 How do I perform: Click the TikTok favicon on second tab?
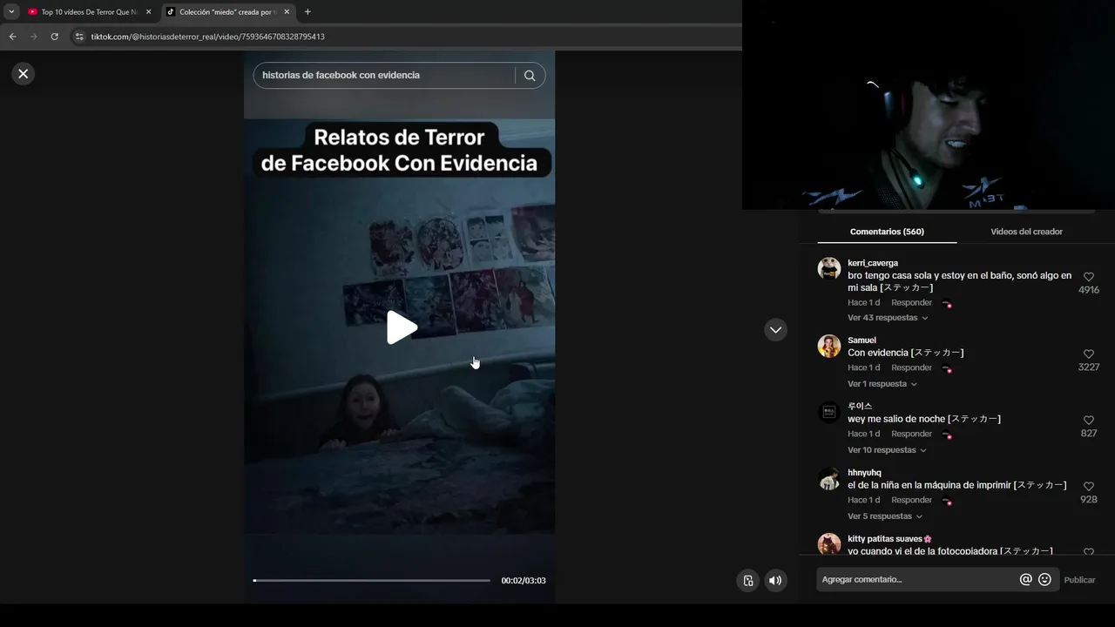[x=171, y=12]
